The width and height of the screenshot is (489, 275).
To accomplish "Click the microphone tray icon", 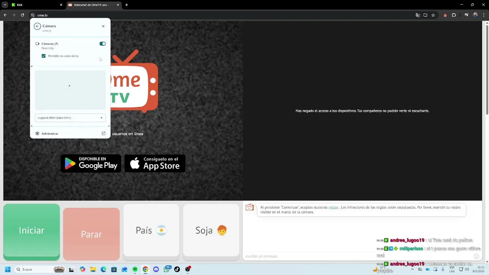I will pyautogui.click(x=443, y=269).
